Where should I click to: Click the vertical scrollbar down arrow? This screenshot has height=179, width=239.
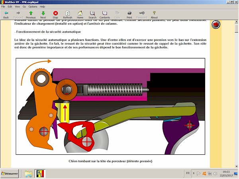(236, 166)
